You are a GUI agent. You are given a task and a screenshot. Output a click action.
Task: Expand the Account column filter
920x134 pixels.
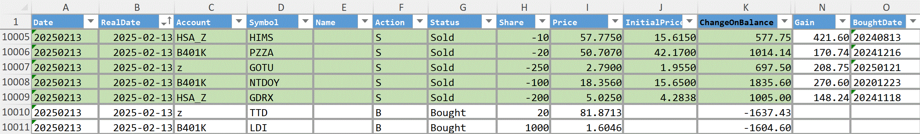pyautogui.click(x=239, y=22)
